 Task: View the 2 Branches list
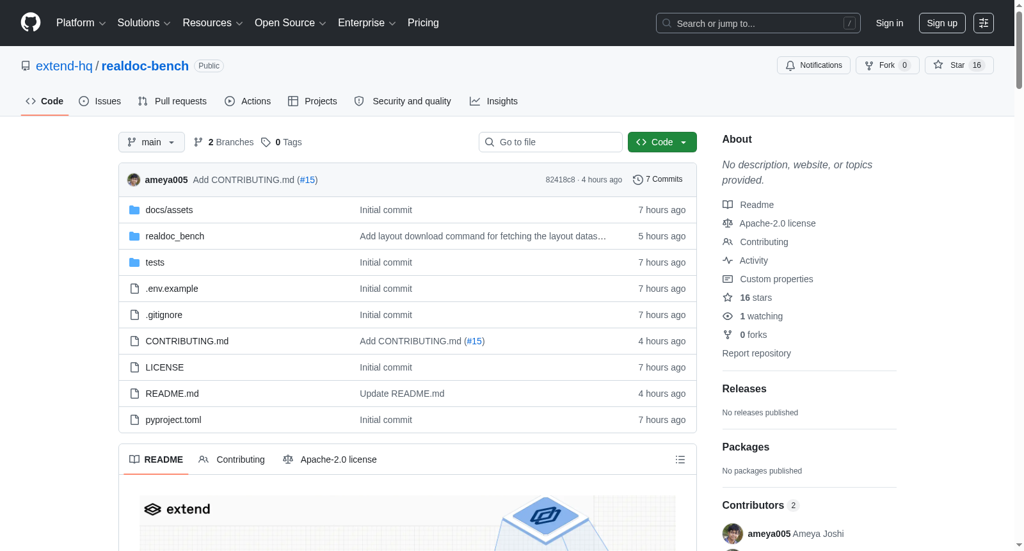223,142
